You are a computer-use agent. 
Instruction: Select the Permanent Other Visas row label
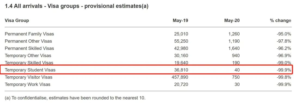click(28, 41)
